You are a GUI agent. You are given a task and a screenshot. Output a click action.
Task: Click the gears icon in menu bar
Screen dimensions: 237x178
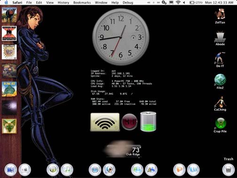(x=164, y=2)
